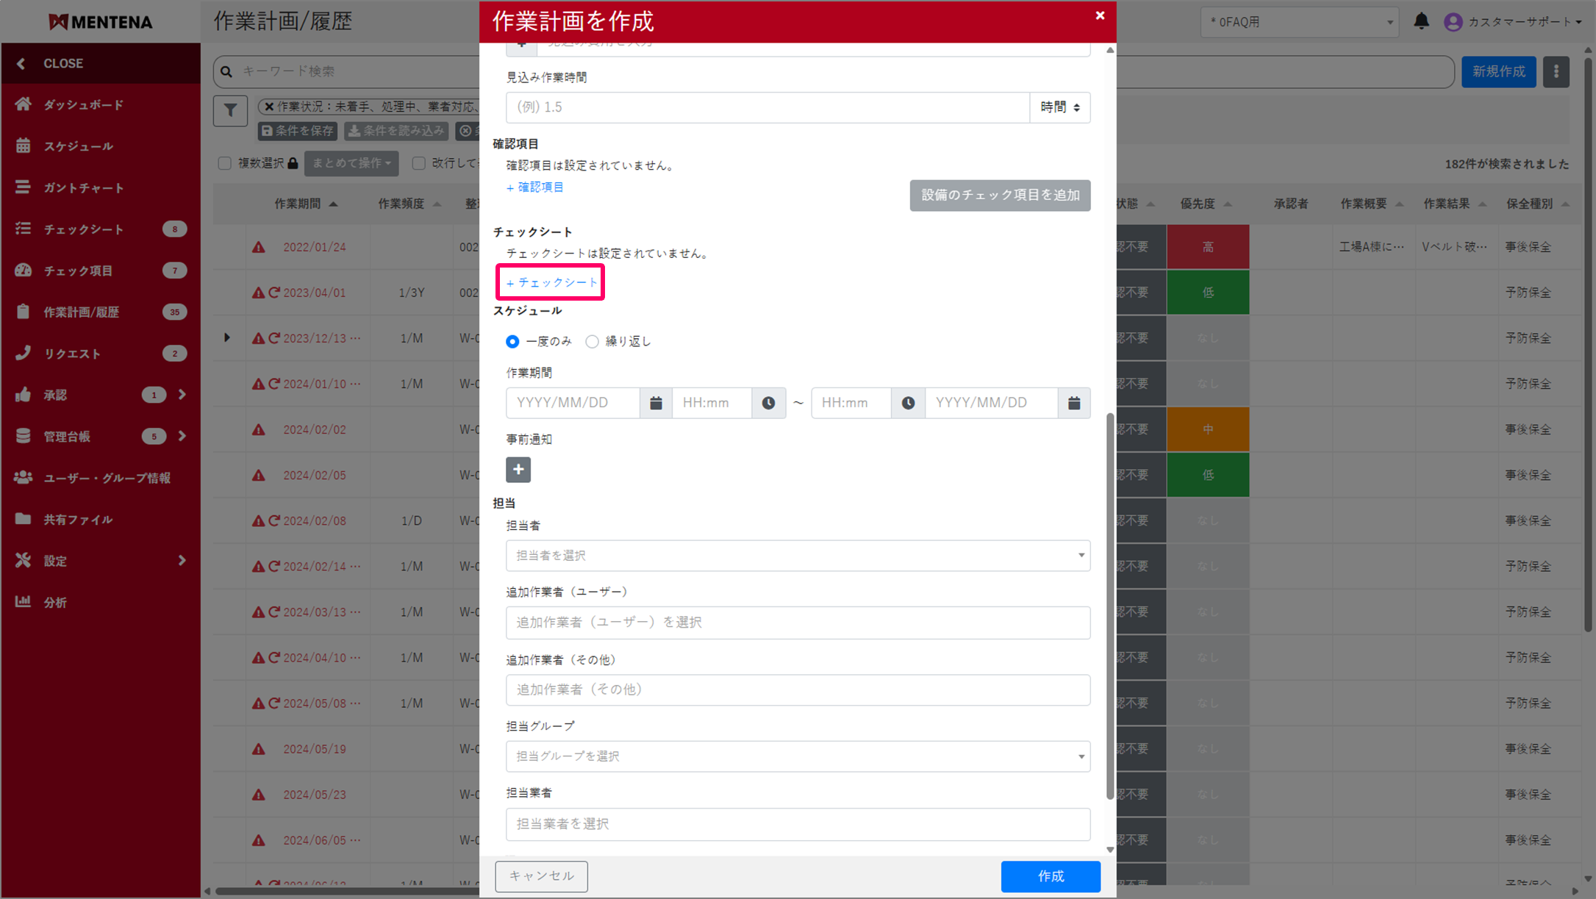The height and width of the screenshot is (899, 1596).
Task: Click the start time clock icon
Action: (x=768, y=403)
